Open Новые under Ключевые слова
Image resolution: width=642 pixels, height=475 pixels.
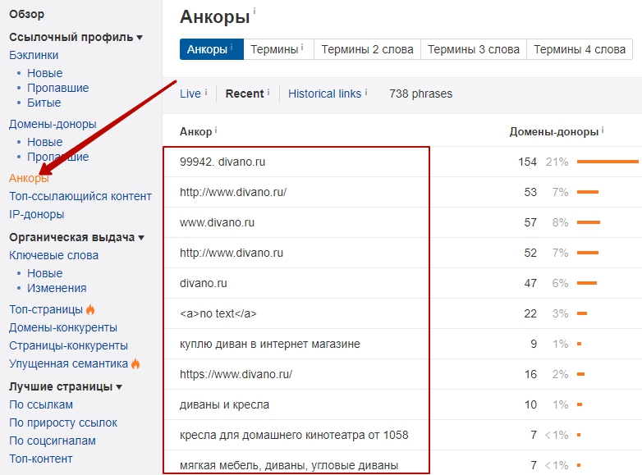coord(45,273)
